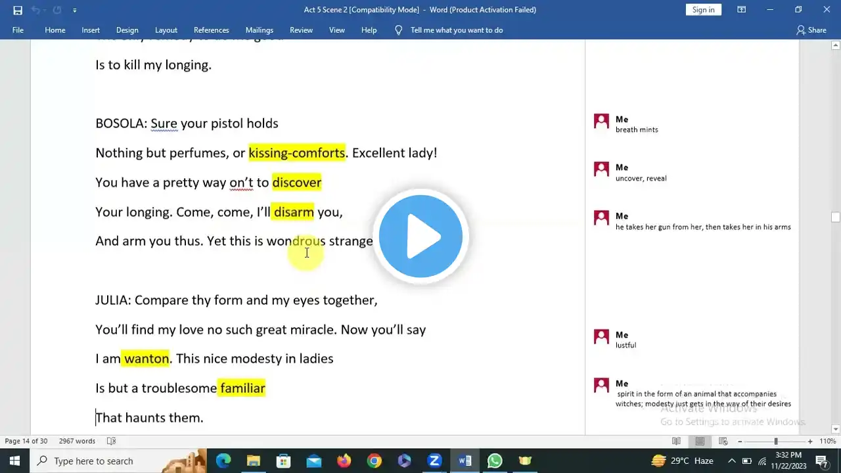Click the highlighted word disarm
The height and width of the screenshot is (473, 841).
pos(293,212)
